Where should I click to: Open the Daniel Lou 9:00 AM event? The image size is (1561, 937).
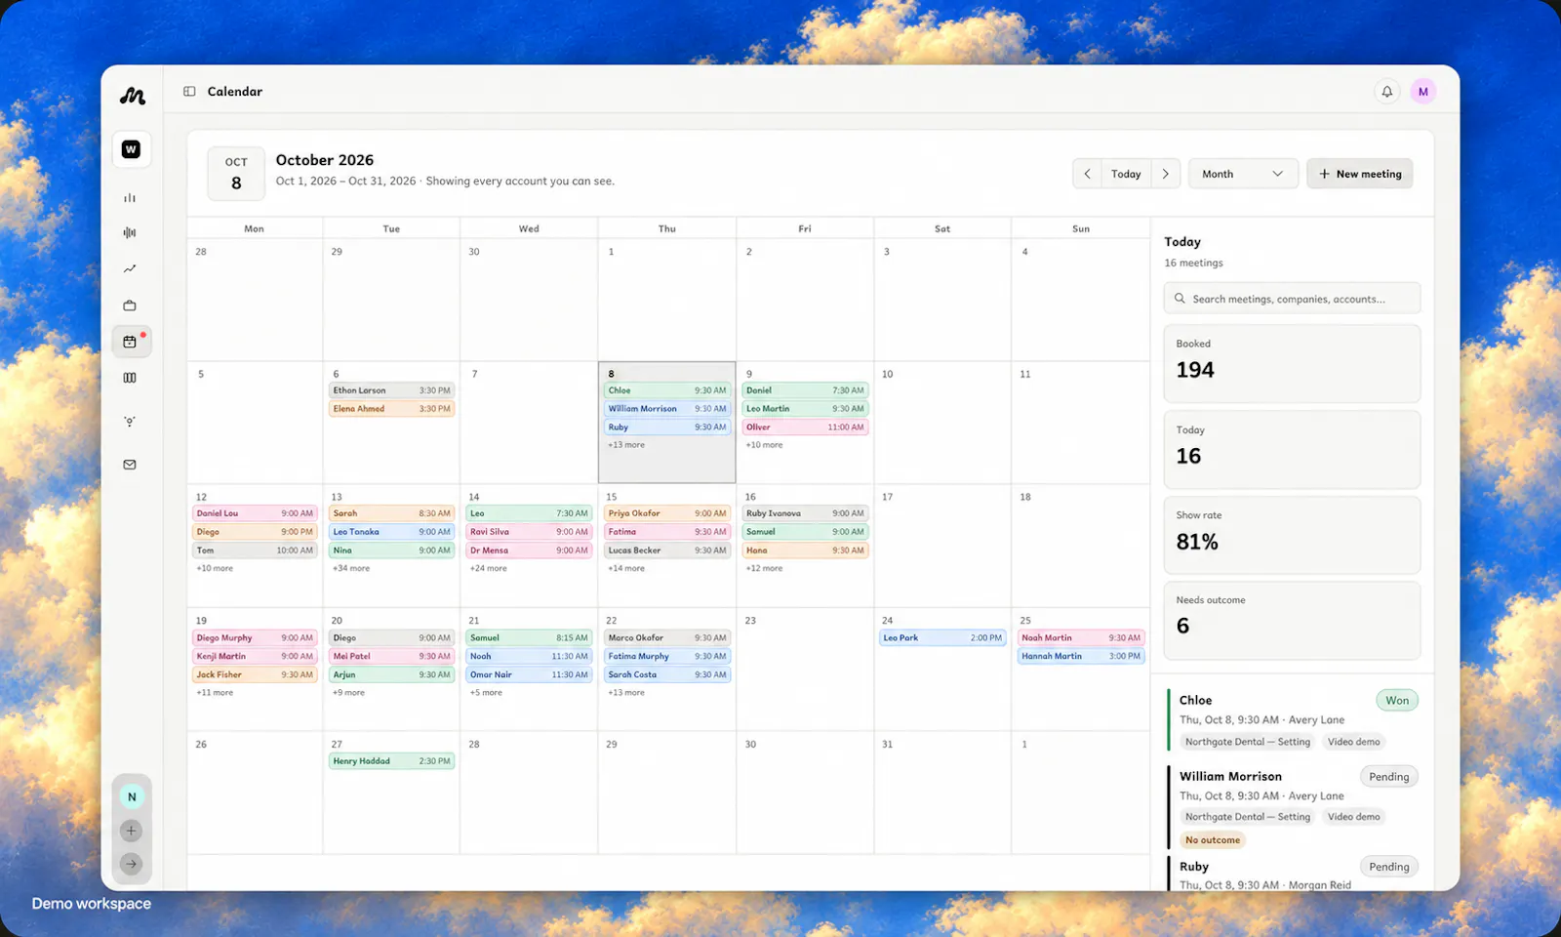pyautogui.click(x=255, y=513)
